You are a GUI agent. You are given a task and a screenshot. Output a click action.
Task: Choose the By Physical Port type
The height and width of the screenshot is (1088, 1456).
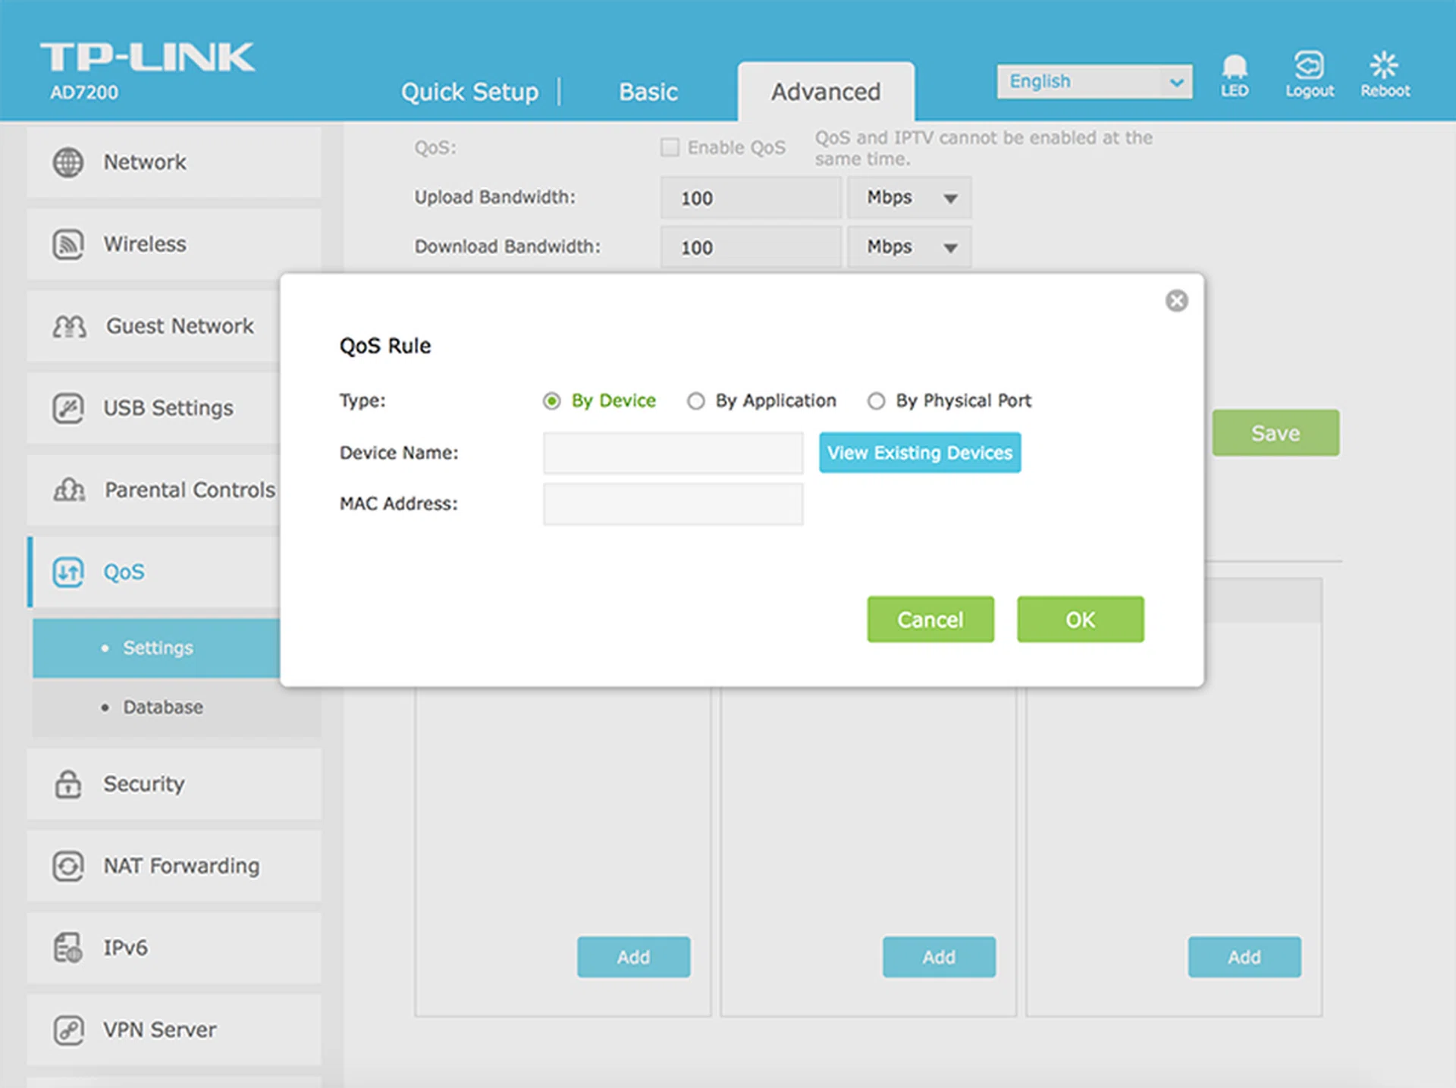tap(876, 401)
